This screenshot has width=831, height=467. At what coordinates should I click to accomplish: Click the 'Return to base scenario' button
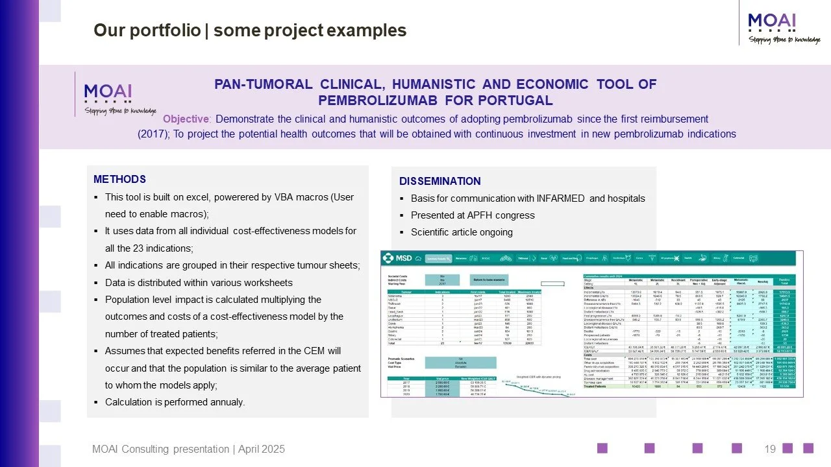click(489, 280)
